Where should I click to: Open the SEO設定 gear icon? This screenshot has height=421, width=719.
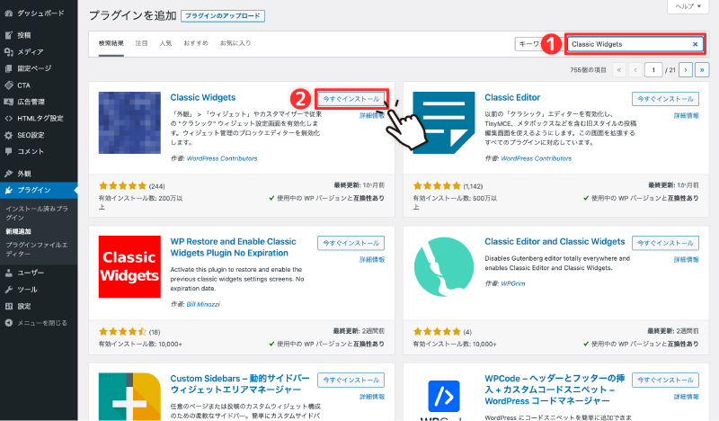pyautogui.click(x=8, y=135)
